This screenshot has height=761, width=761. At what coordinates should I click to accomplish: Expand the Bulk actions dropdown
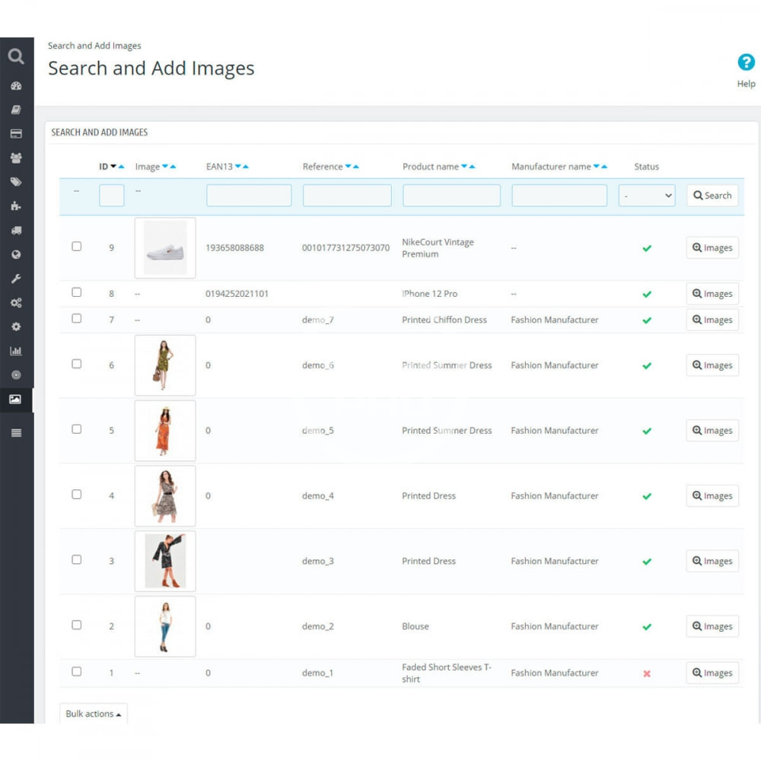(x=93, y=714)
